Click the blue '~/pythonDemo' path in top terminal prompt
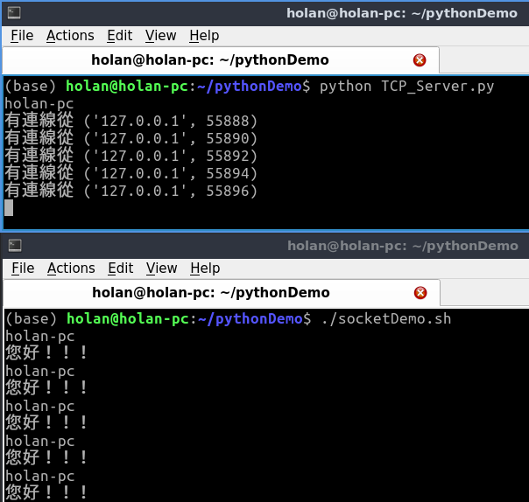 click(250, 87)
